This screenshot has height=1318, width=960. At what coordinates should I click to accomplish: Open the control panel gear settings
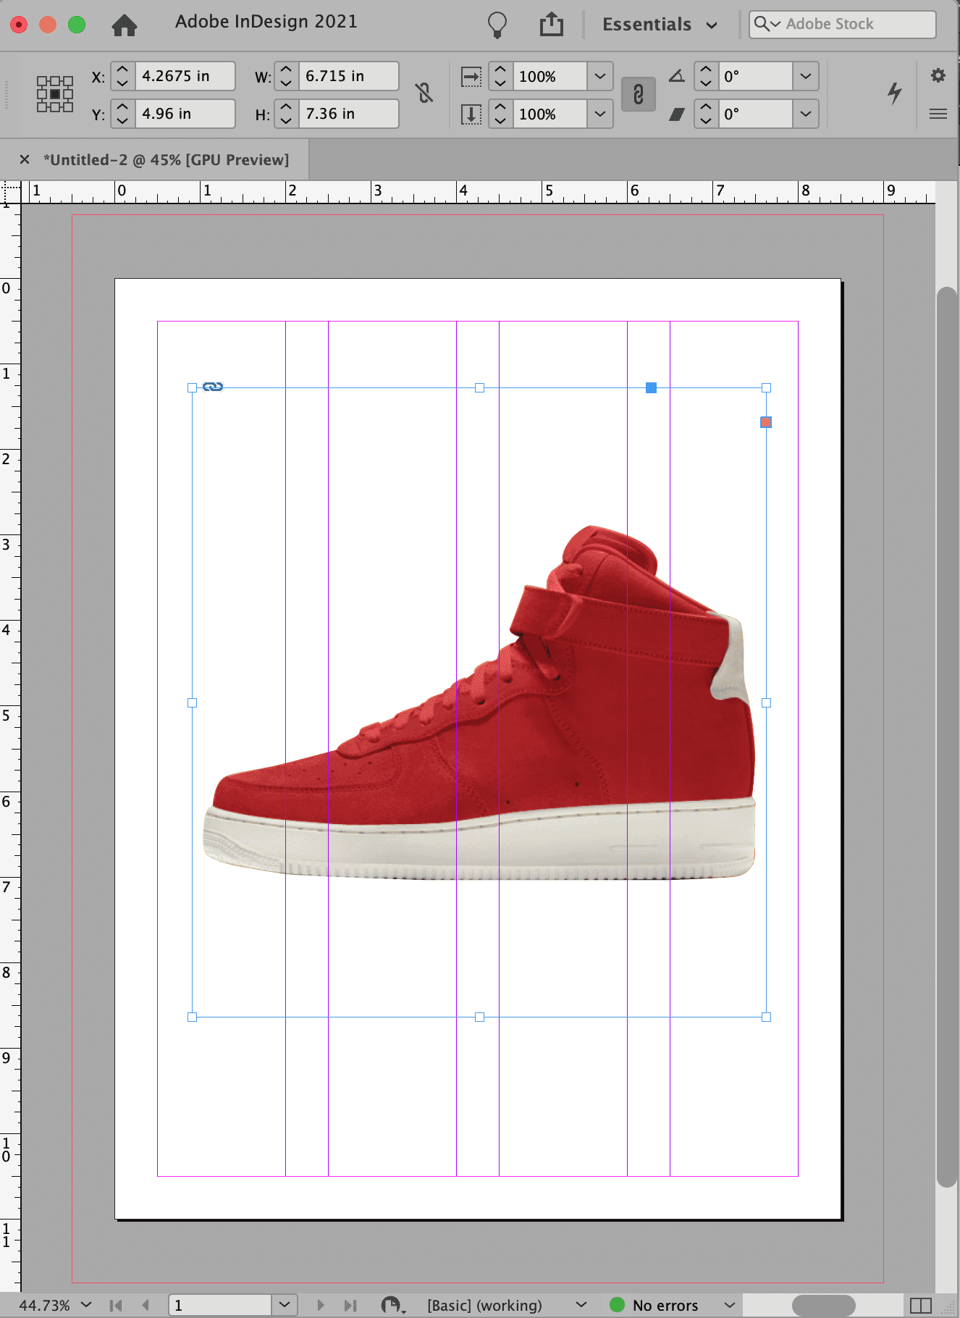(938, 75)
